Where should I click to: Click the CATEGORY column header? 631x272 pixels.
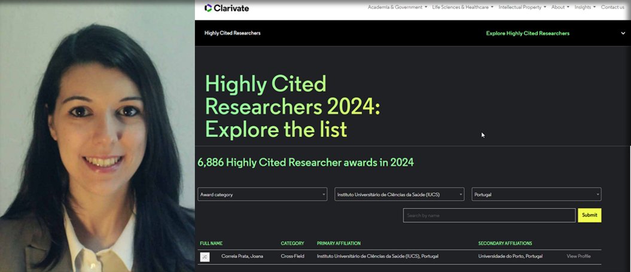coord(292,243)
